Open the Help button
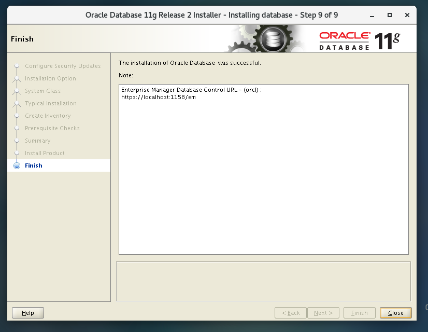The image size is (428, 332). point(28,313)
